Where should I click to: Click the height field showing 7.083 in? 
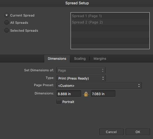(x=103, y=94)
